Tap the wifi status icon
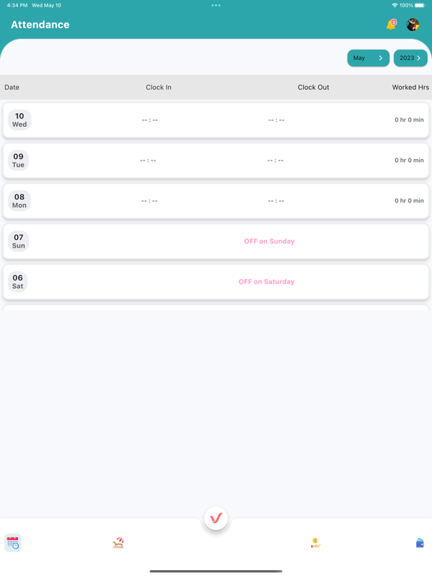The image size is (432, 576). click(394, 5)
